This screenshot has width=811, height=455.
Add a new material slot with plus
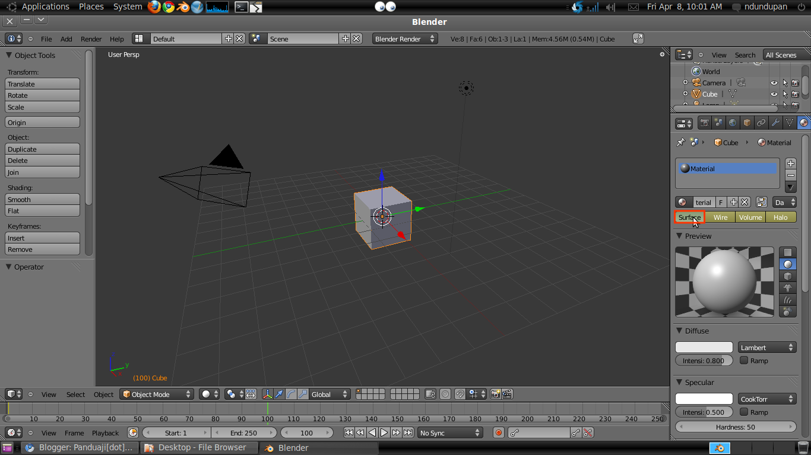click(790, 164)
